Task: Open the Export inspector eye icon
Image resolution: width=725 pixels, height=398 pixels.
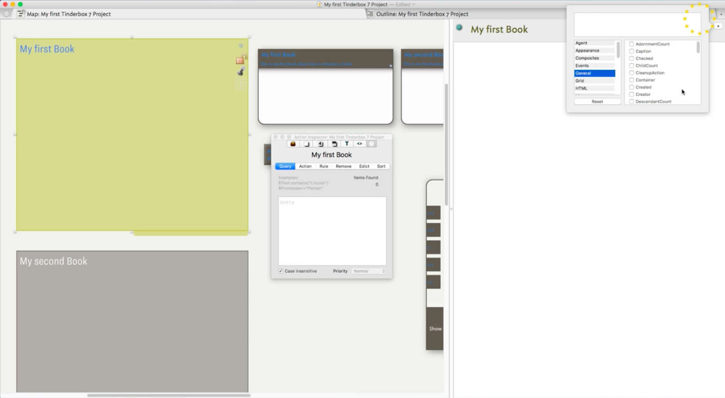Action: tap(359, 144)
